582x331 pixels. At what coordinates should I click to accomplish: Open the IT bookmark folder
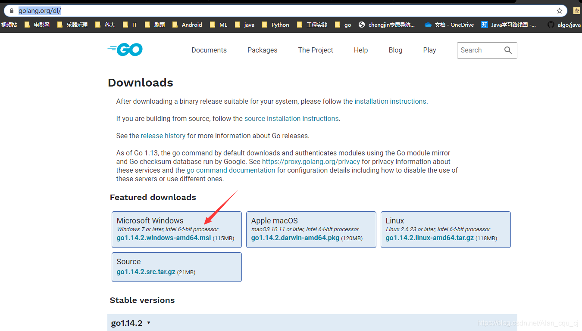pyautogui.click(x=130, y=25)
